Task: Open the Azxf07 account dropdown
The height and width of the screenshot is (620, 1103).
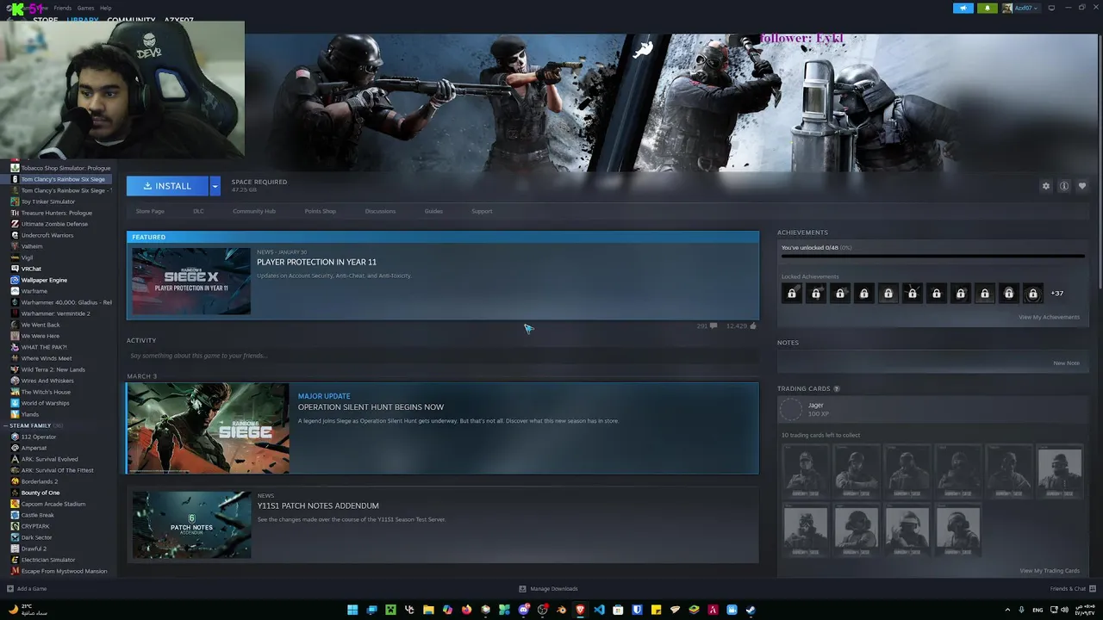Action: (x=1020, y=8)
